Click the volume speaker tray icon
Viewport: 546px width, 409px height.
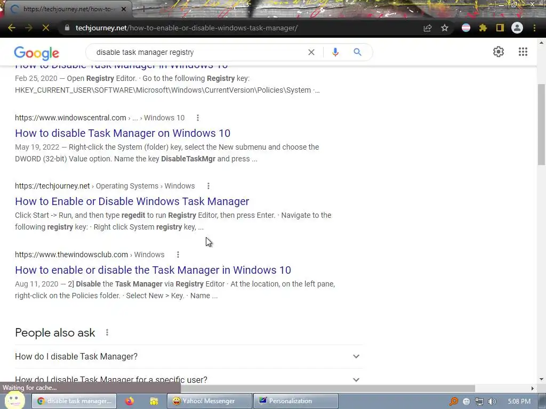492,402
